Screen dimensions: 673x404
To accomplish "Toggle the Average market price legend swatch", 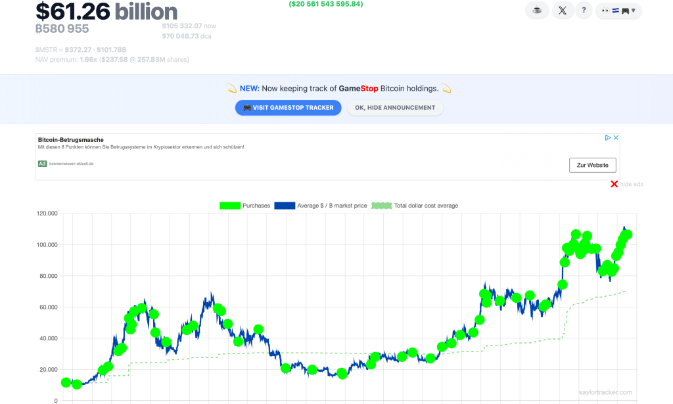I will point(285,206).
